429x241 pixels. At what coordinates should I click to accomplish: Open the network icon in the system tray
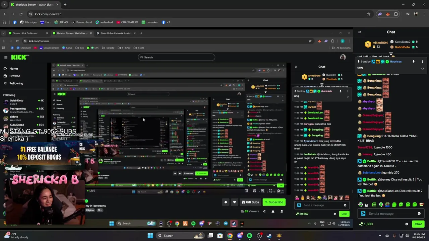tap(401, 236)
